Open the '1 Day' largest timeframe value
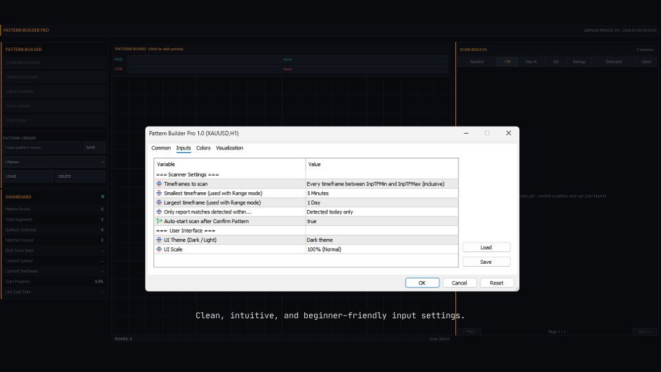Image resolution: width=661 pixels, height=372 pixels. pos(381,203)
